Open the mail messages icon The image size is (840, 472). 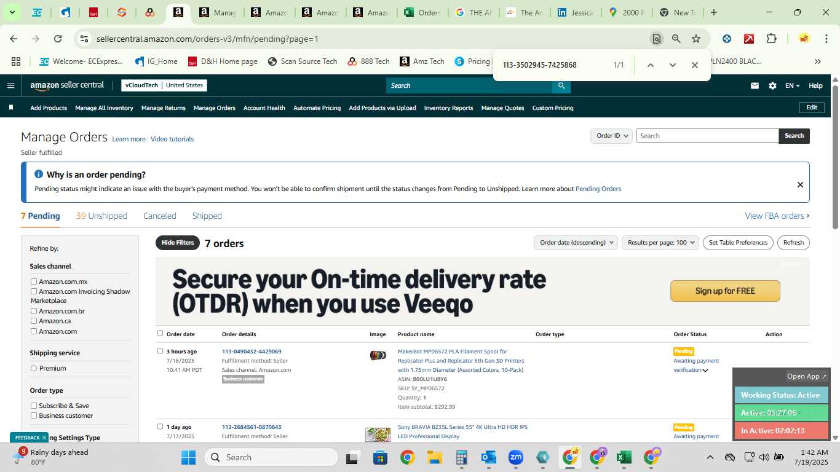pos(755,85)
